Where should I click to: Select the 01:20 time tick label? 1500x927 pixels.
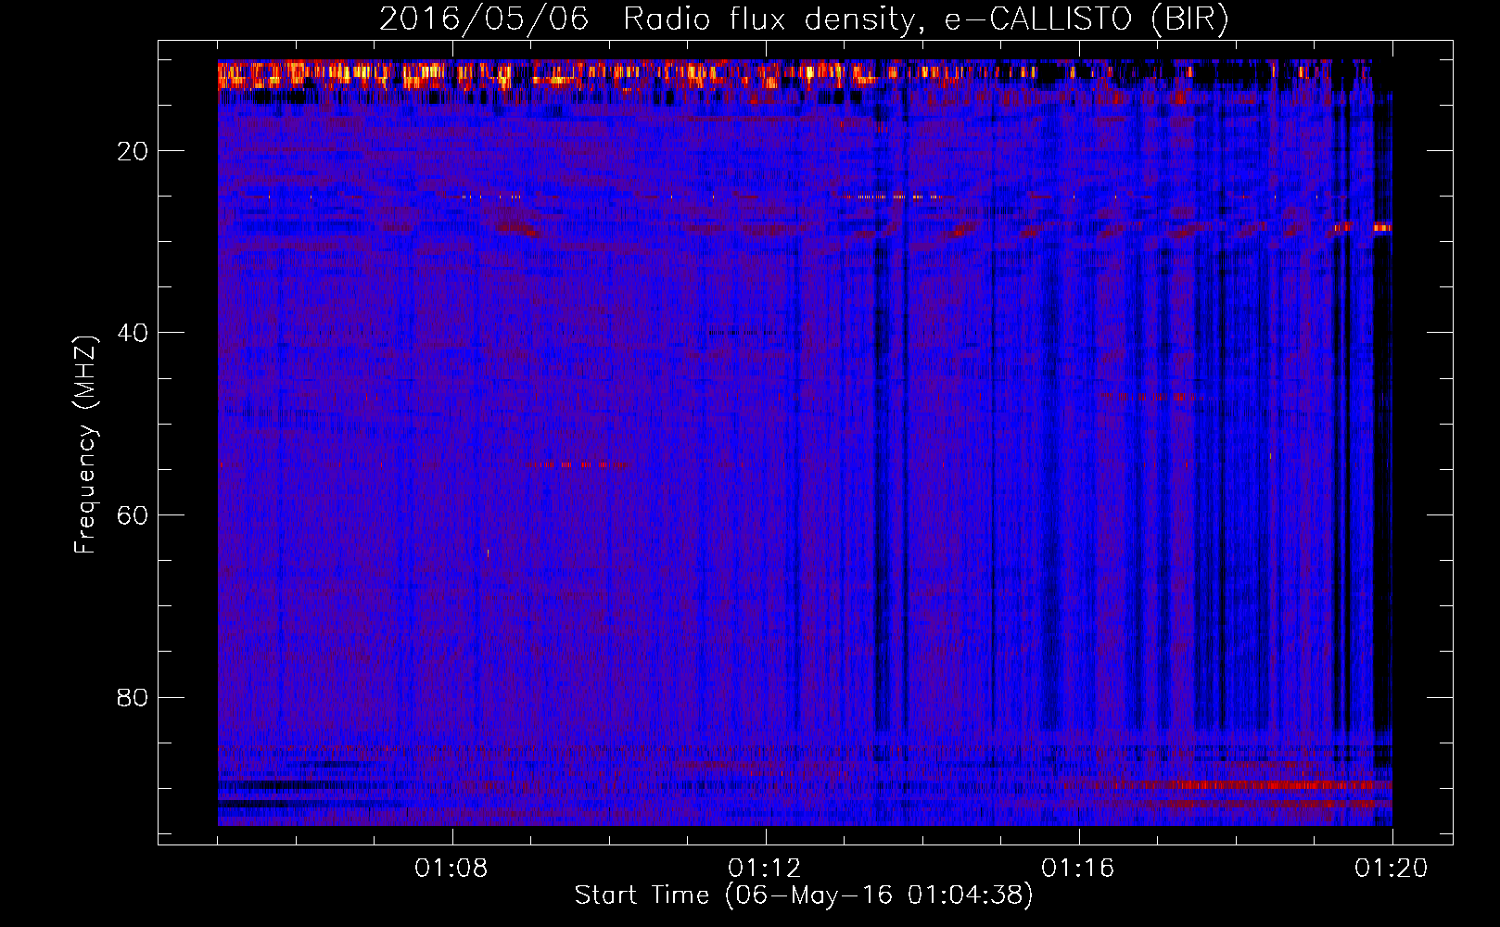[1392, 869]
